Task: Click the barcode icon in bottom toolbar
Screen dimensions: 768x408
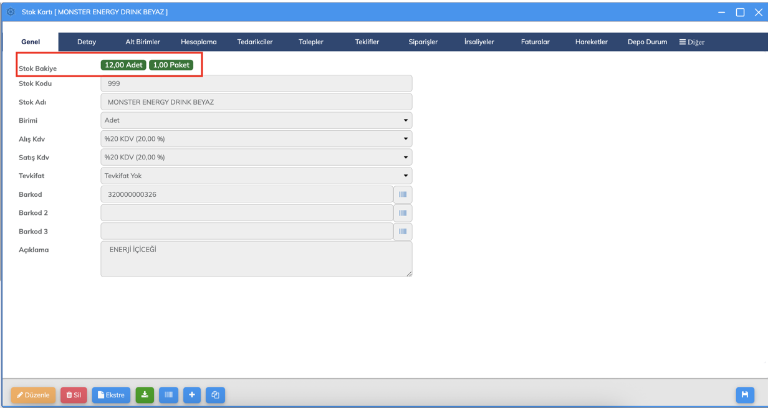Action: point(168,395)
